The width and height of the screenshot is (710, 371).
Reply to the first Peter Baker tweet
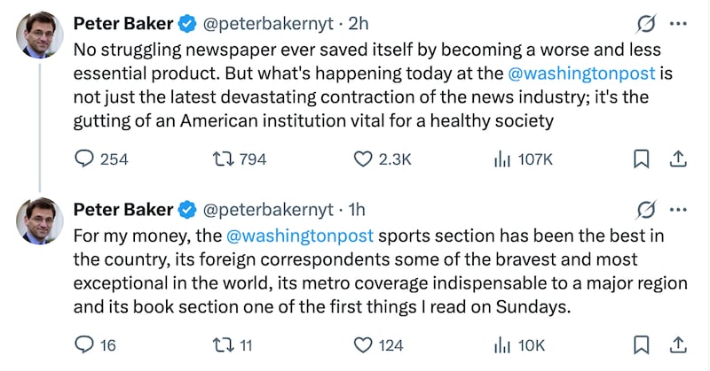(x=85, y=159)
